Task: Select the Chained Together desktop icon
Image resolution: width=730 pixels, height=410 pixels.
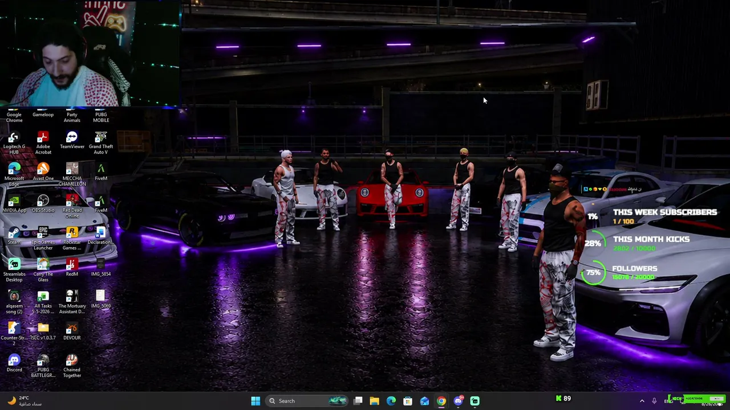Action: [72, 366]
